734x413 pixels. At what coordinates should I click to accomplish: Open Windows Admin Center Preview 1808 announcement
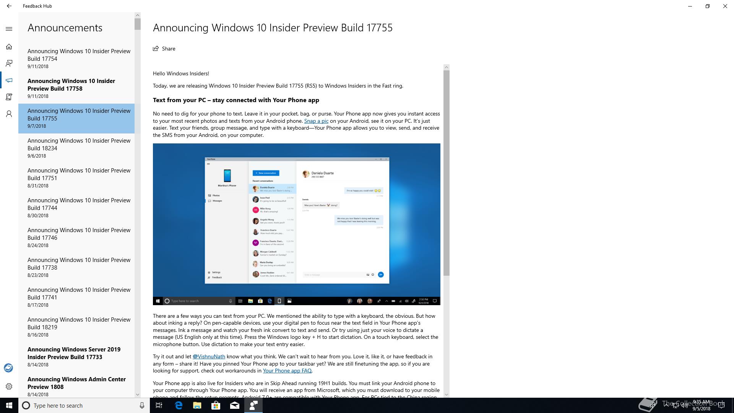(76, 385)
